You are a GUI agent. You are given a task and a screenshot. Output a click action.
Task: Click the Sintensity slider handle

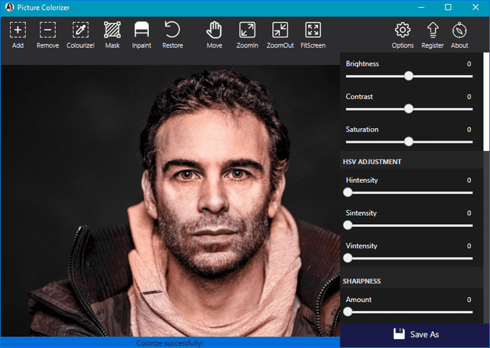click(x=348, y=226)
